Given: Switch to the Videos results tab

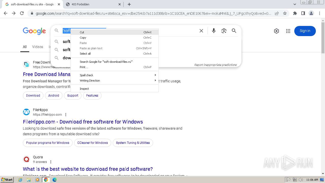Looking at the screenshot, I should (38, 47).
